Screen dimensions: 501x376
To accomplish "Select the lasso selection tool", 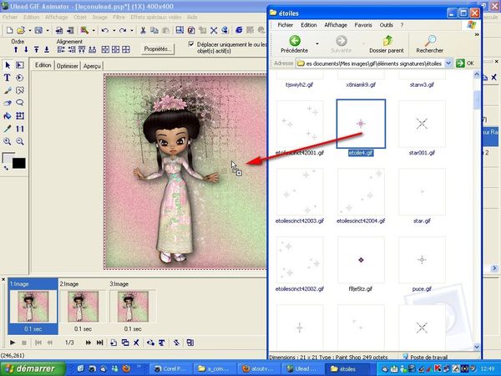I will pyautogui.click(x=20, y=103).
